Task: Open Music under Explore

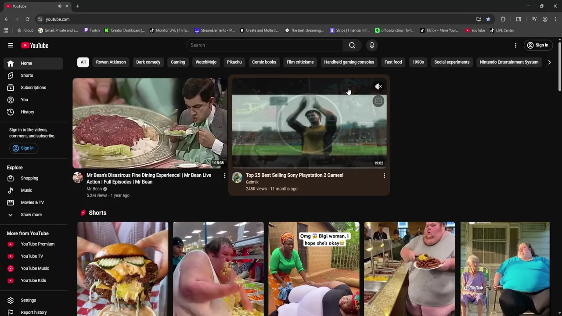Action: coord(33,190)
